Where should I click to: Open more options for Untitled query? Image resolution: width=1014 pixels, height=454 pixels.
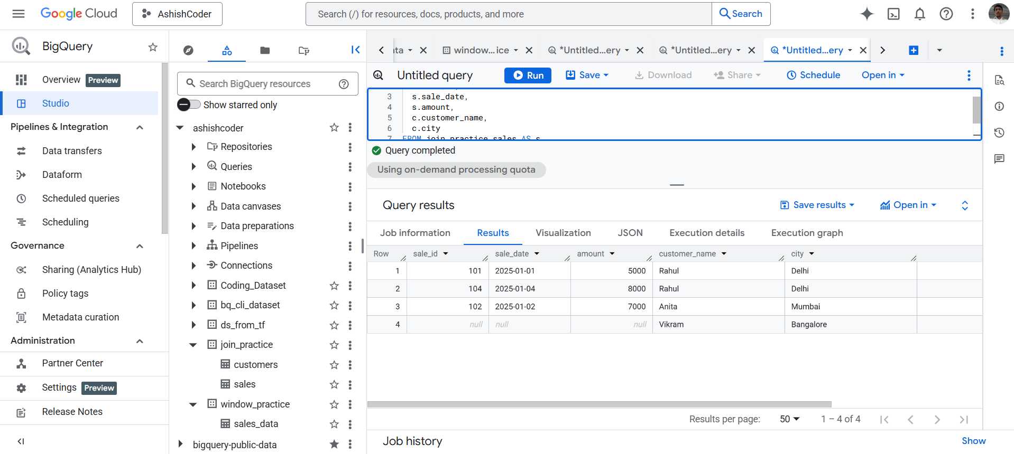pyautogui.click(x=969, y=75)
